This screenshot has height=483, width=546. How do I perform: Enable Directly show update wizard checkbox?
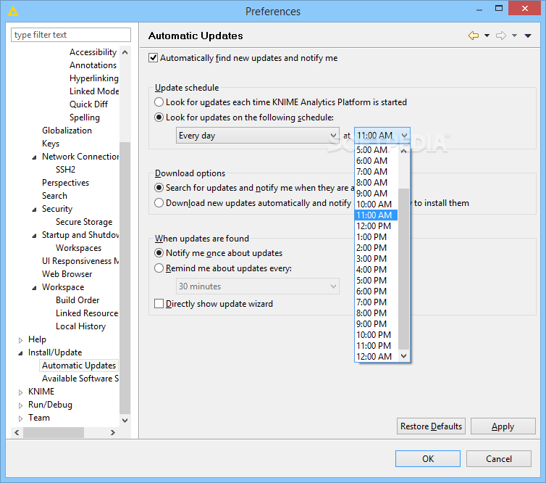[x=159, y=303]
